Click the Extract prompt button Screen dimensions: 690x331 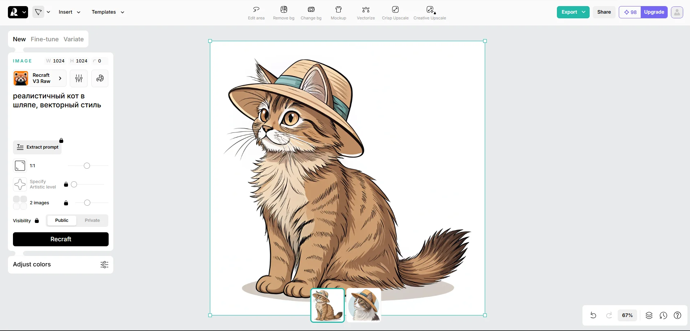tap(37, 147)
